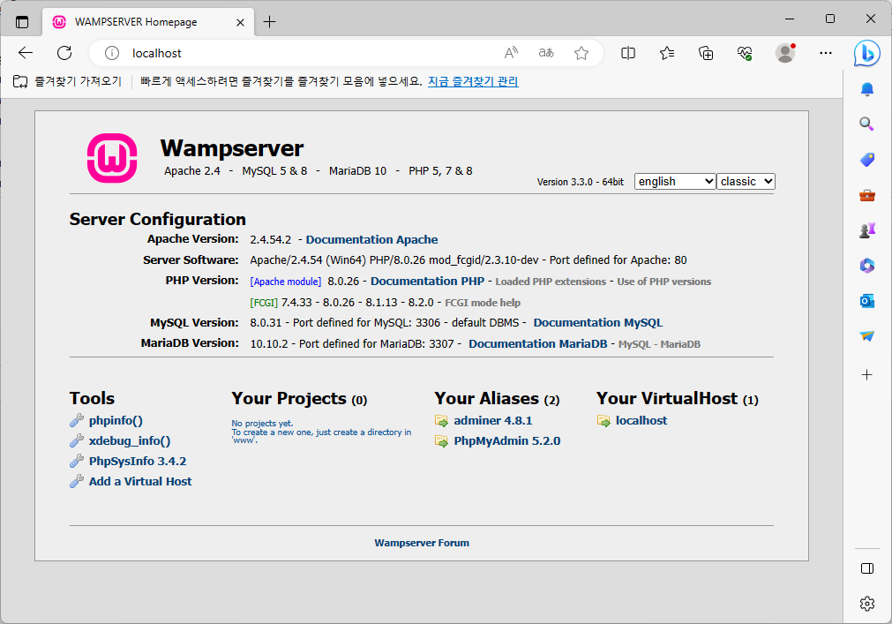892x624 pixels.
Task: Click the refresh icon in the browser toolbar
Action: pos(64,53)
